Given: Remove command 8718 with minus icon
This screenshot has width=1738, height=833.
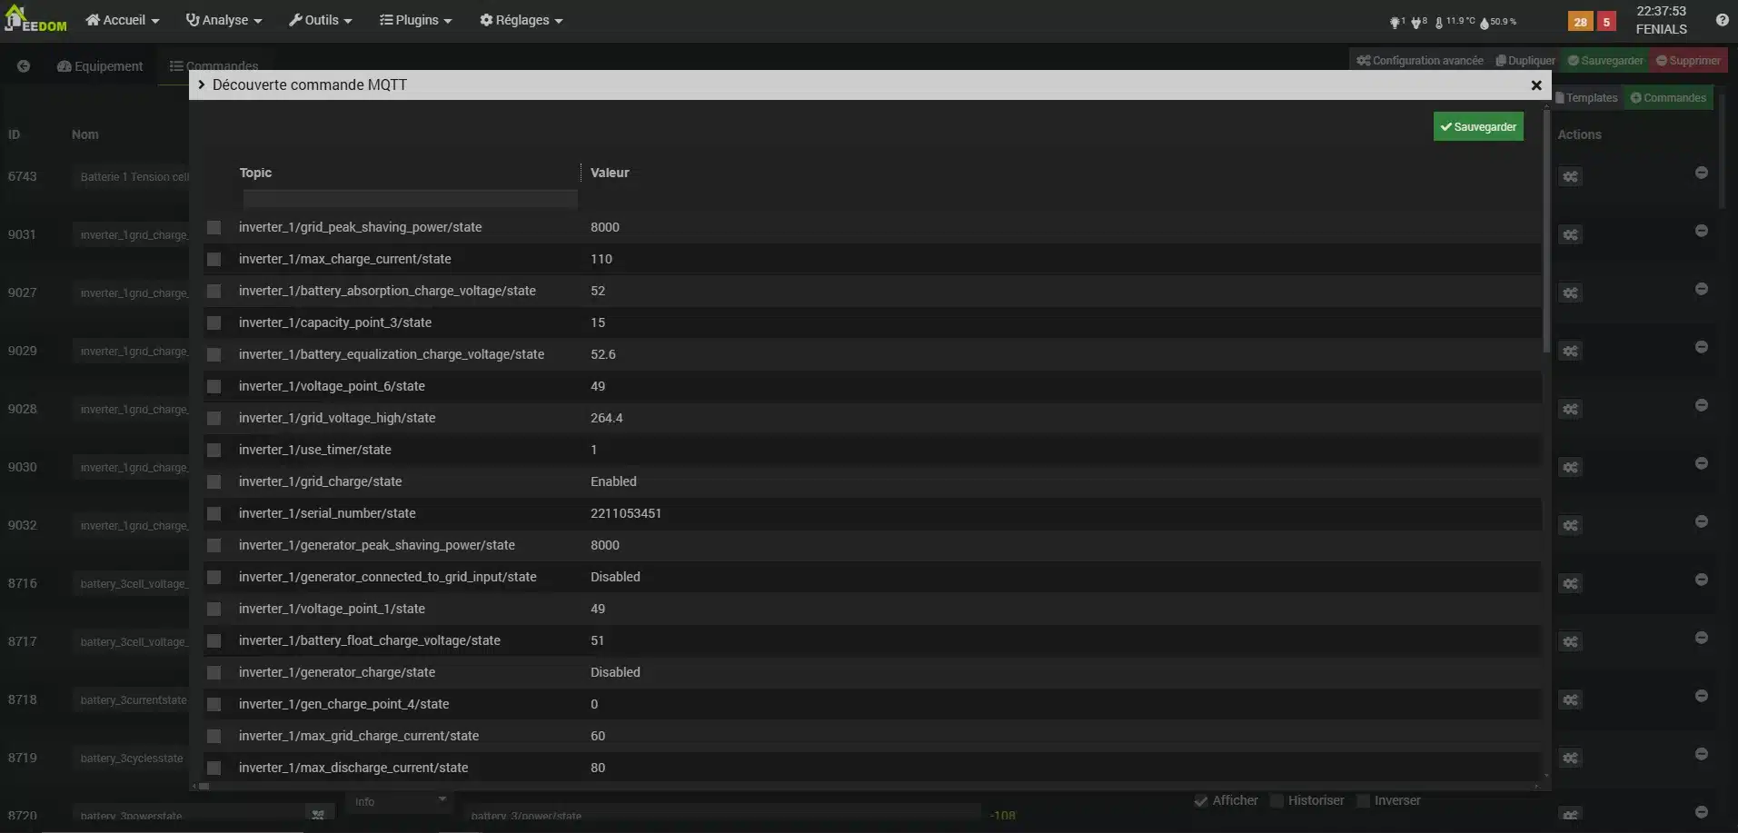Looking at the screenshot, I should pos(1702,696).
